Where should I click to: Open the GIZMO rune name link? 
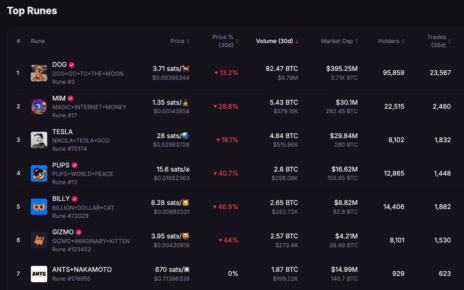click(x=63, y=232)
